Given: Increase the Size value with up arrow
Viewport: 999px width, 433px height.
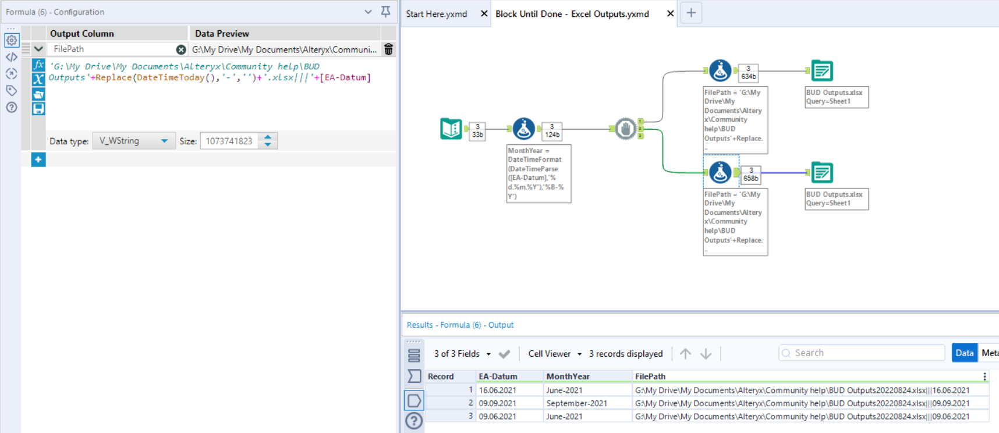Looking at the screenshot, I should 268,137.
